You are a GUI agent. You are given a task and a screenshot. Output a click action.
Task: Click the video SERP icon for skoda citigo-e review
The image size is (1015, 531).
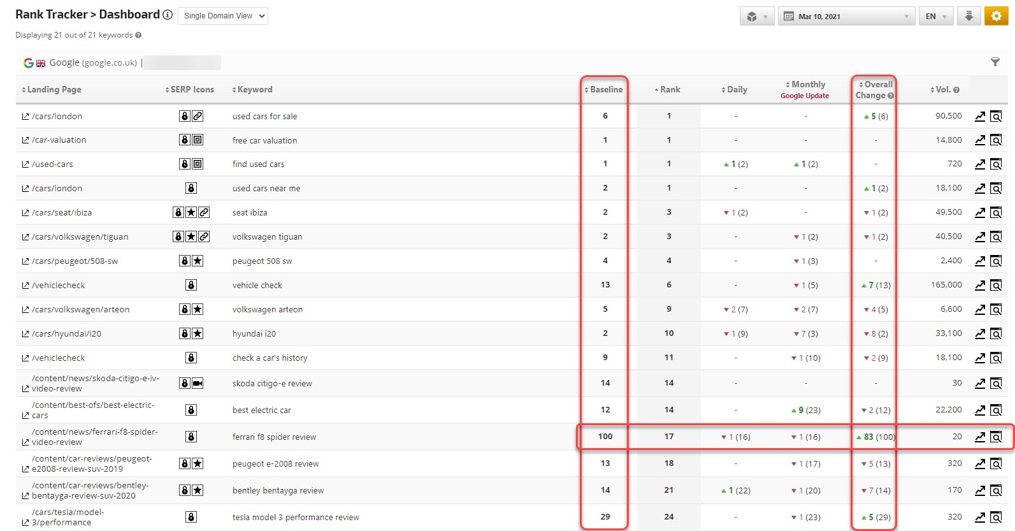point(198,383)
